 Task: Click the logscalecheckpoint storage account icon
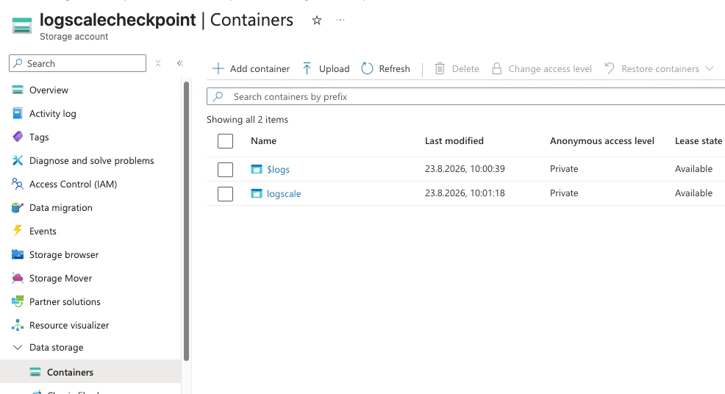pos(22,26)
